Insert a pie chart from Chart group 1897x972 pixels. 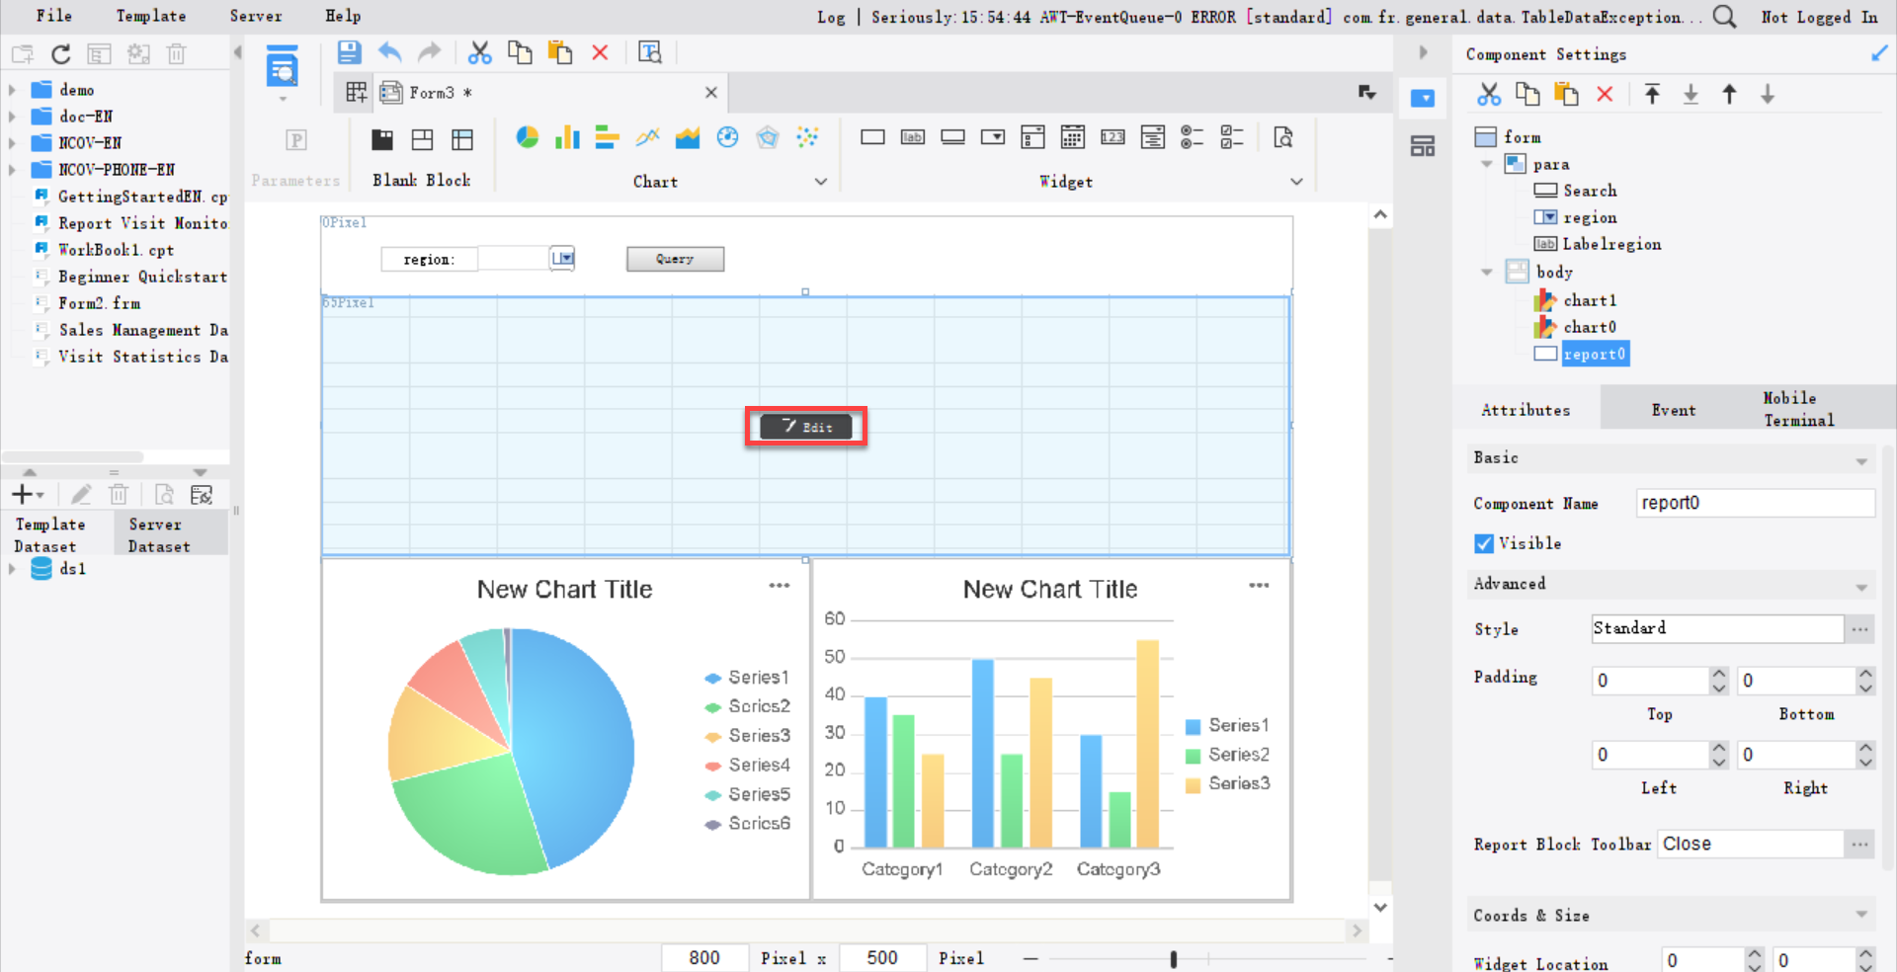(528, 137)
